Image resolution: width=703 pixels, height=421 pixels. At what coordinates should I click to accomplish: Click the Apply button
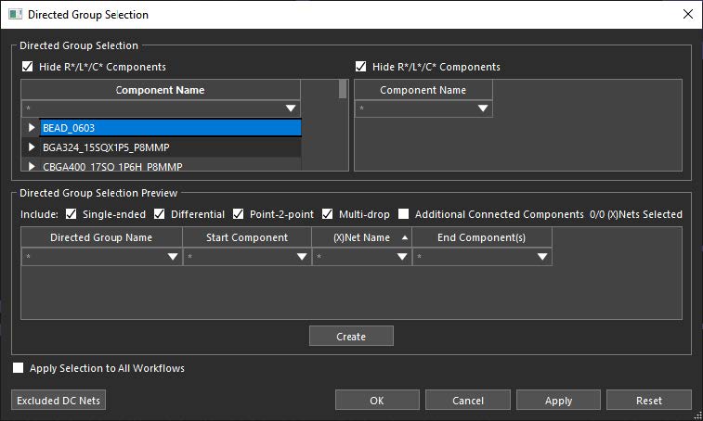558,400
